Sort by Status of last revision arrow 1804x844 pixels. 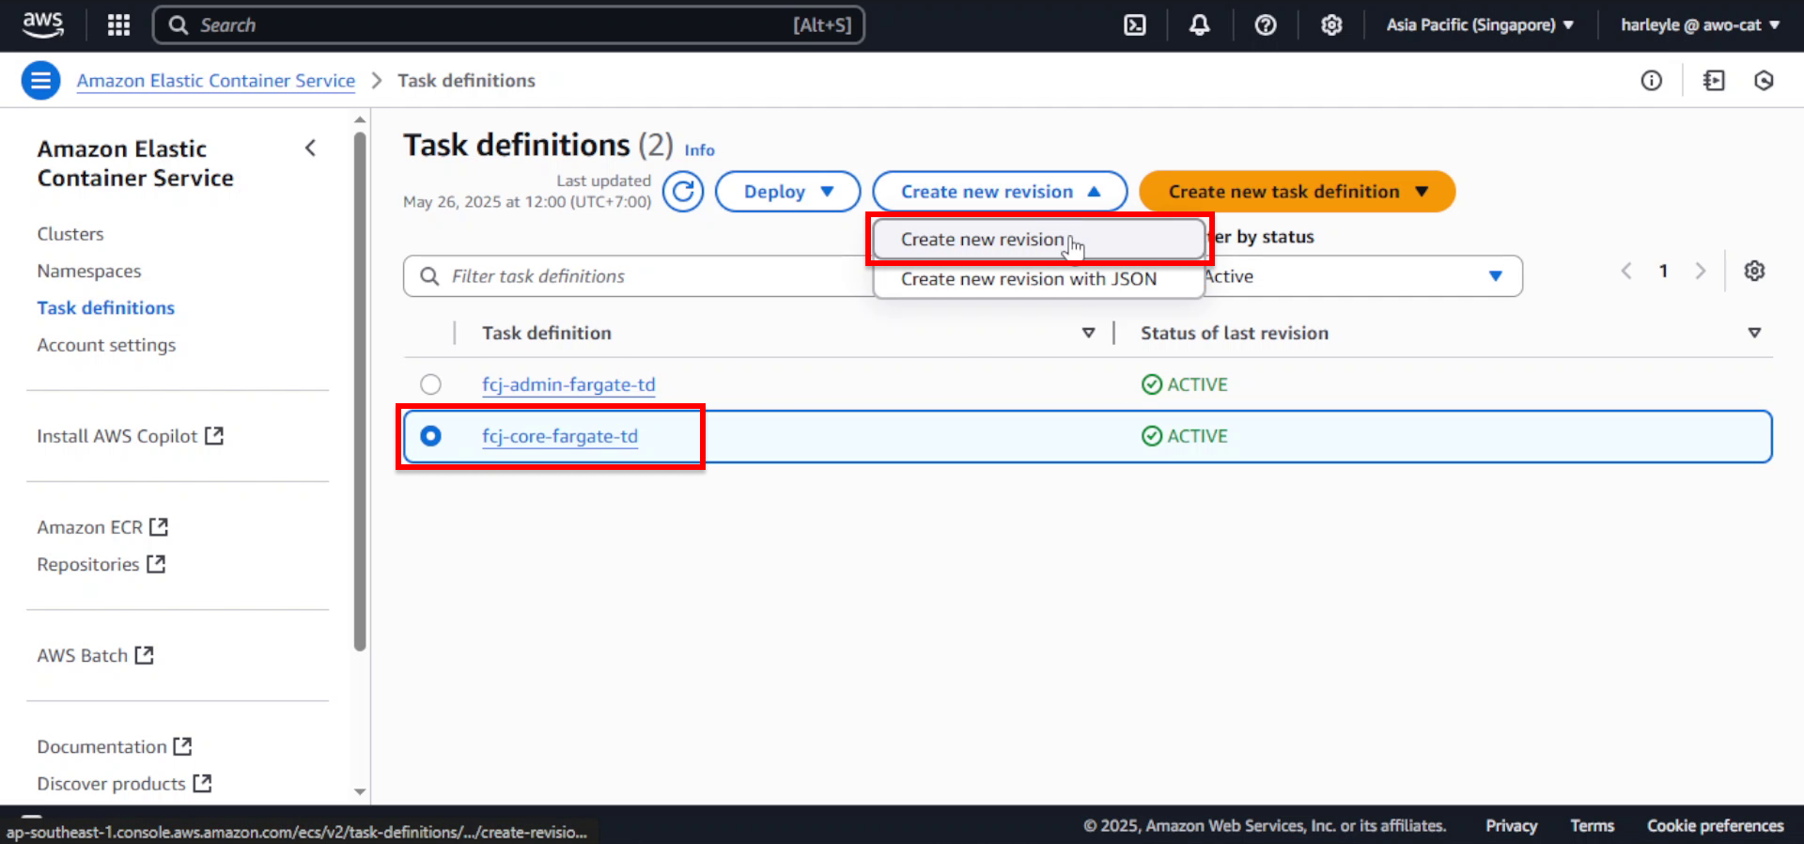click(1753, 333)
